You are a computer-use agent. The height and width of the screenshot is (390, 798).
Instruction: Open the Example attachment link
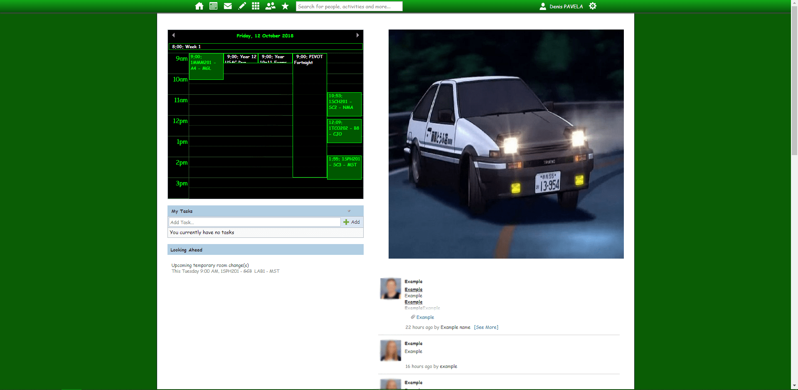point(425,317)
